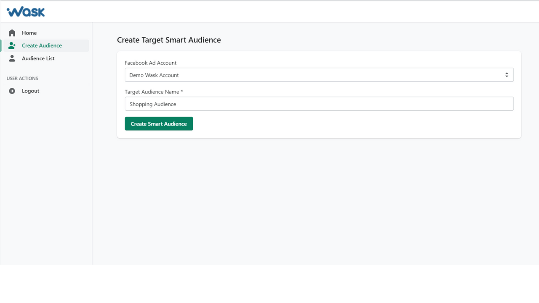539x303 pixels.
Task: Click the USER ACTIONS section header
Action: coord(22,78)
